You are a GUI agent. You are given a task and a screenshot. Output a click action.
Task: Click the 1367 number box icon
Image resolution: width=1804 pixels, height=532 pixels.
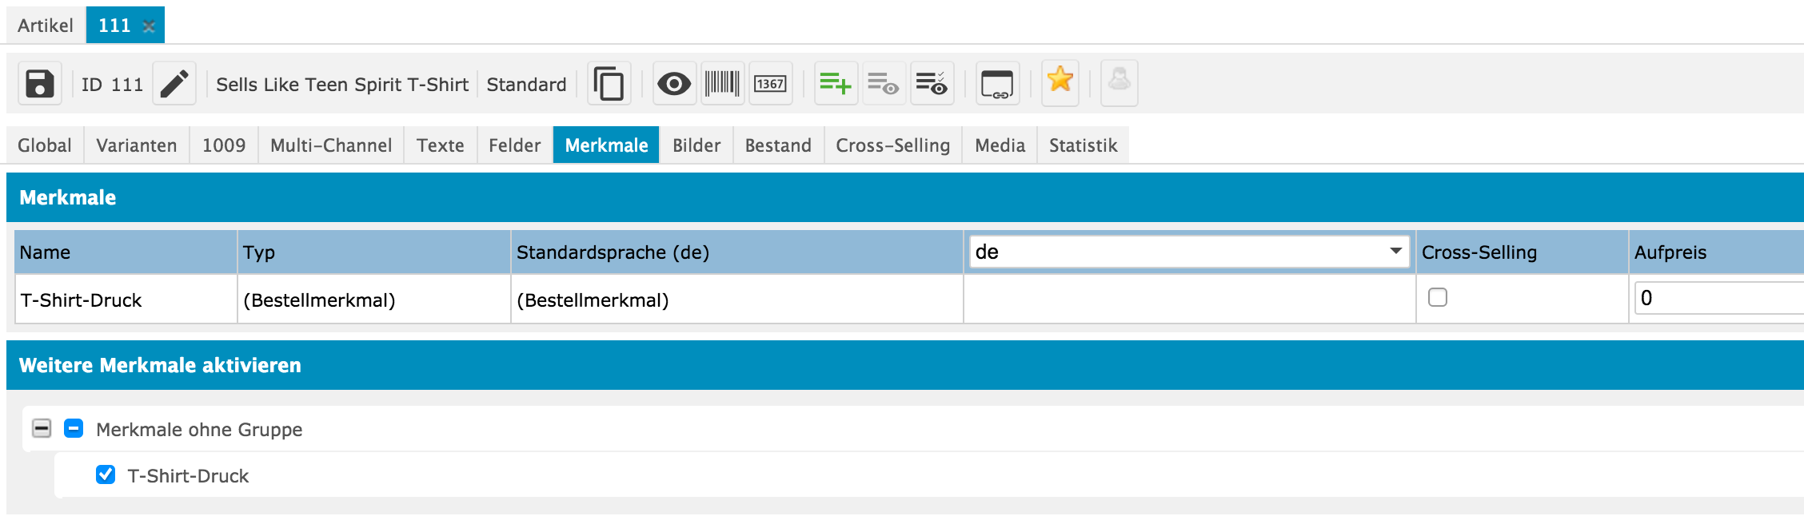click(770, 84)
